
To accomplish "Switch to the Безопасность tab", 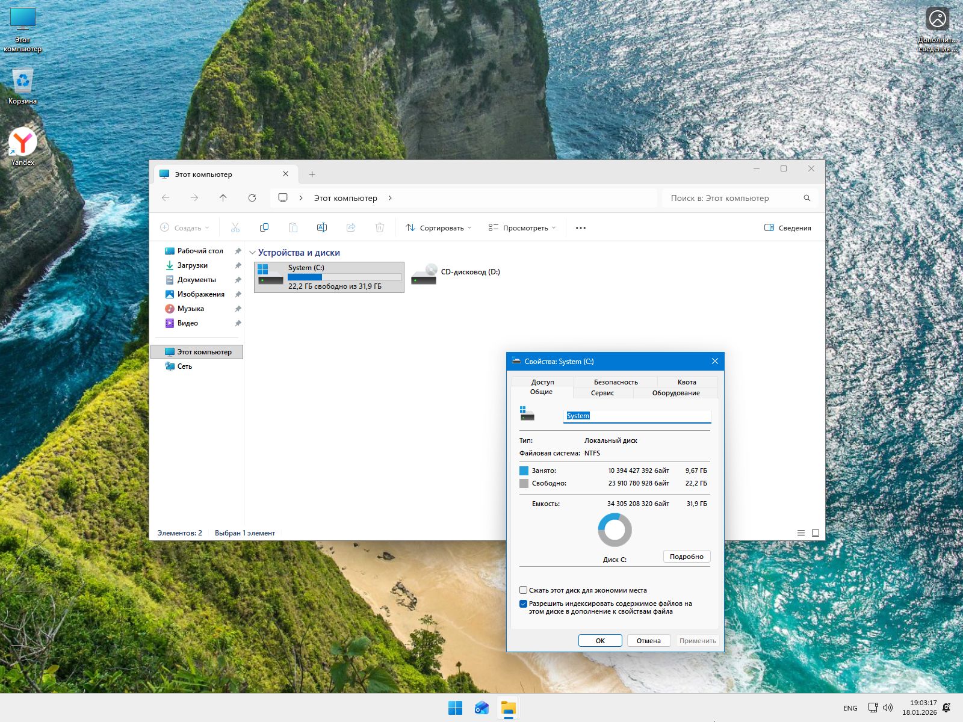I will [615, 382].
